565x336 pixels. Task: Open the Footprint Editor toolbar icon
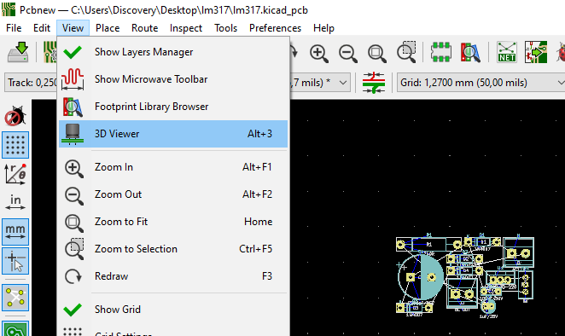pos(440,52)
